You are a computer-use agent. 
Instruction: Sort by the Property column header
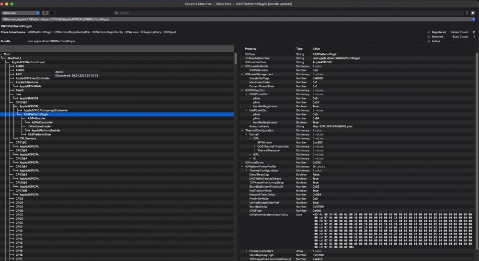(x=267, y=49)
